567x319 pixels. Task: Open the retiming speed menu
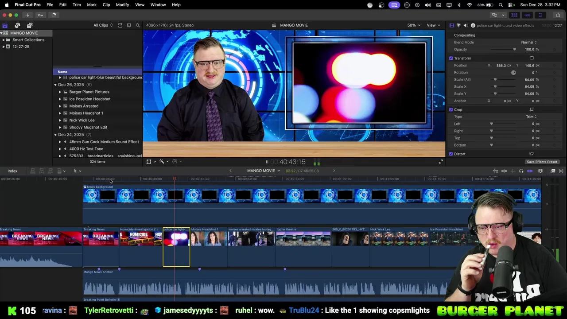(177, 162)
